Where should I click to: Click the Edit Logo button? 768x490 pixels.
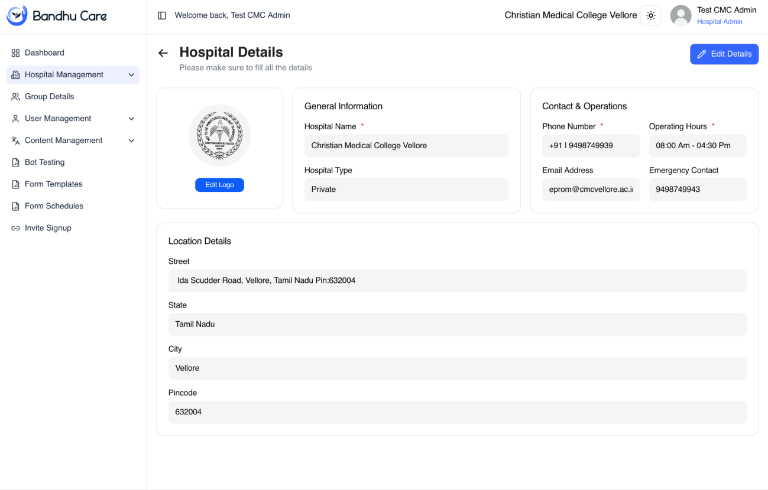coord(219,185)
